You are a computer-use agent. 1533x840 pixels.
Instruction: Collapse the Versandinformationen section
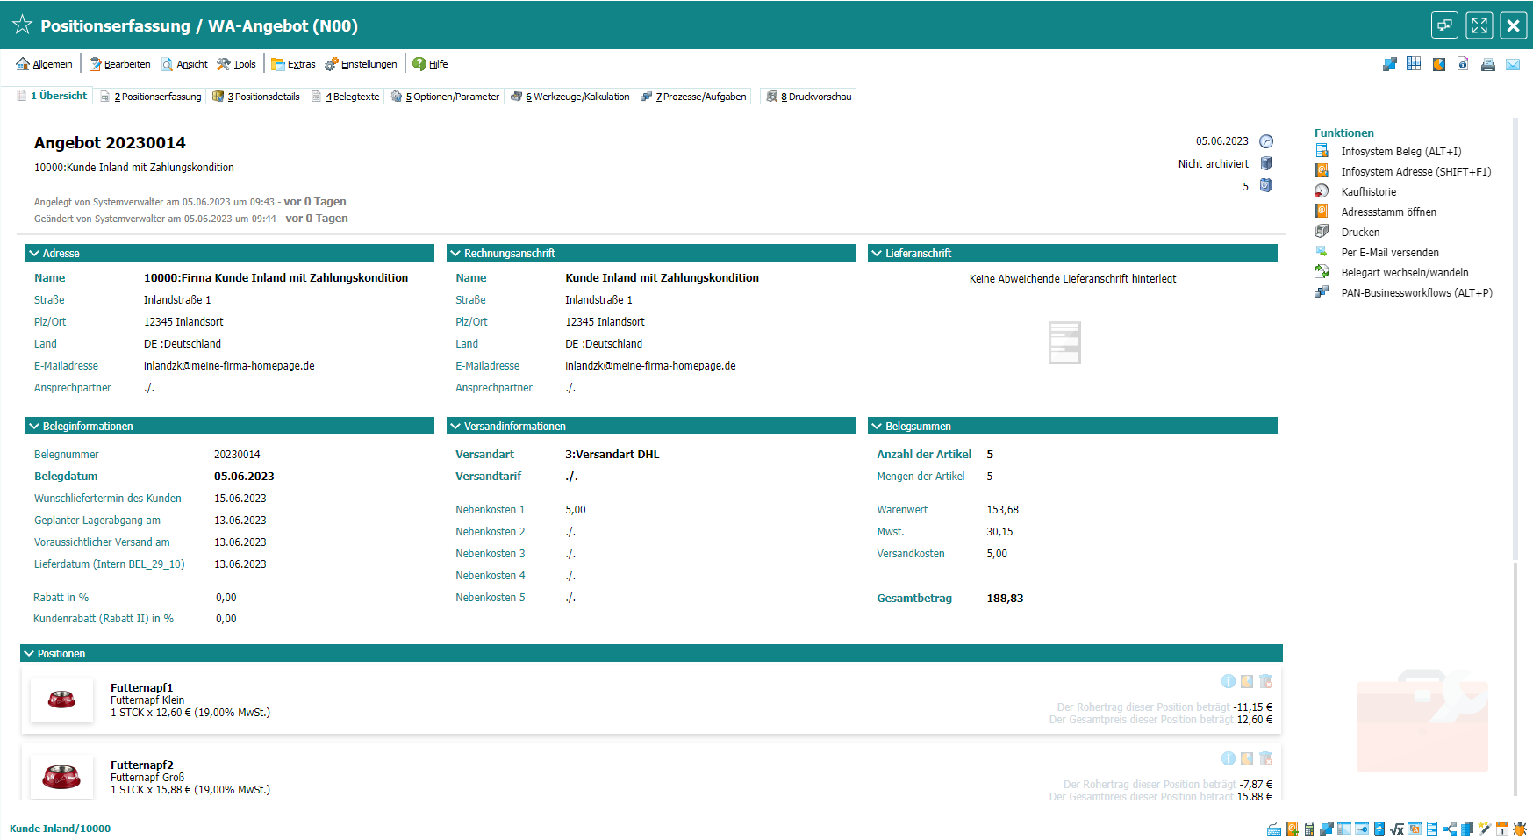[455, 427]
